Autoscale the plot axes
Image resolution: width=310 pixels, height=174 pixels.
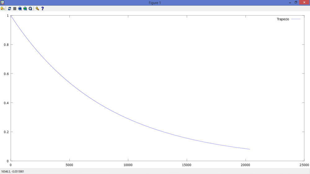(30, 9)
